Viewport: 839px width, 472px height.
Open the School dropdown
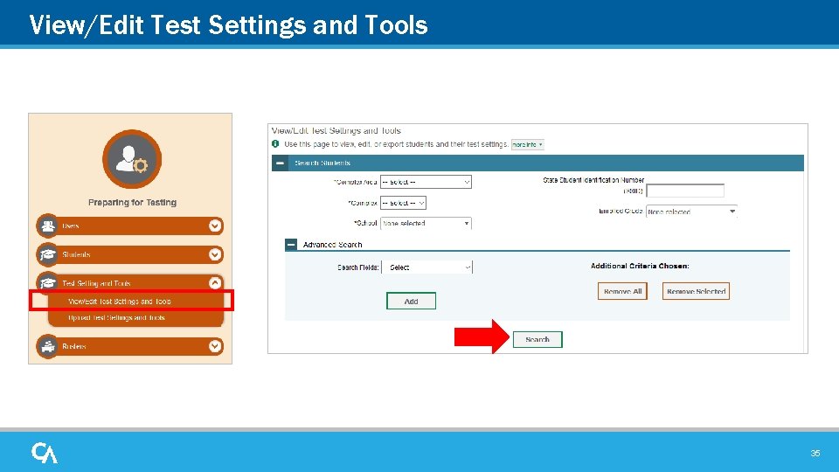click(426, 223)
